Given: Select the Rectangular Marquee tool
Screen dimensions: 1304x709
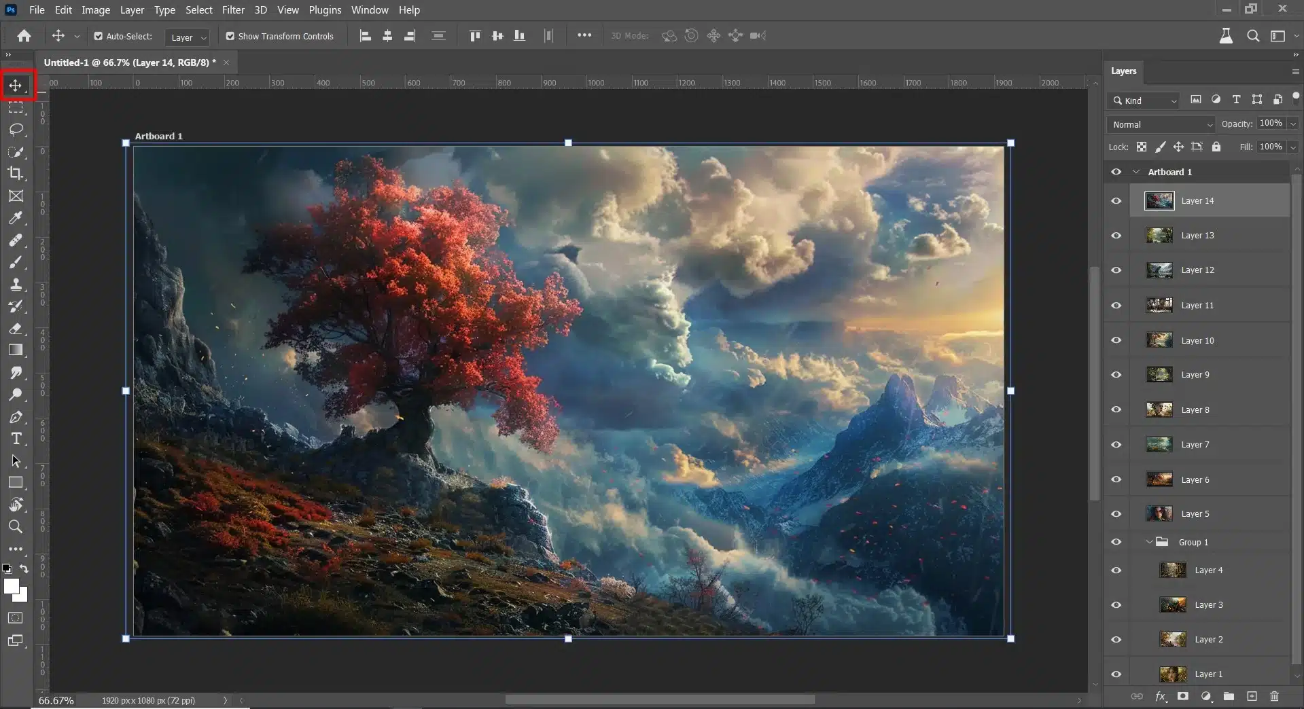Looking at the screenshot, I should tap(16, 108).
